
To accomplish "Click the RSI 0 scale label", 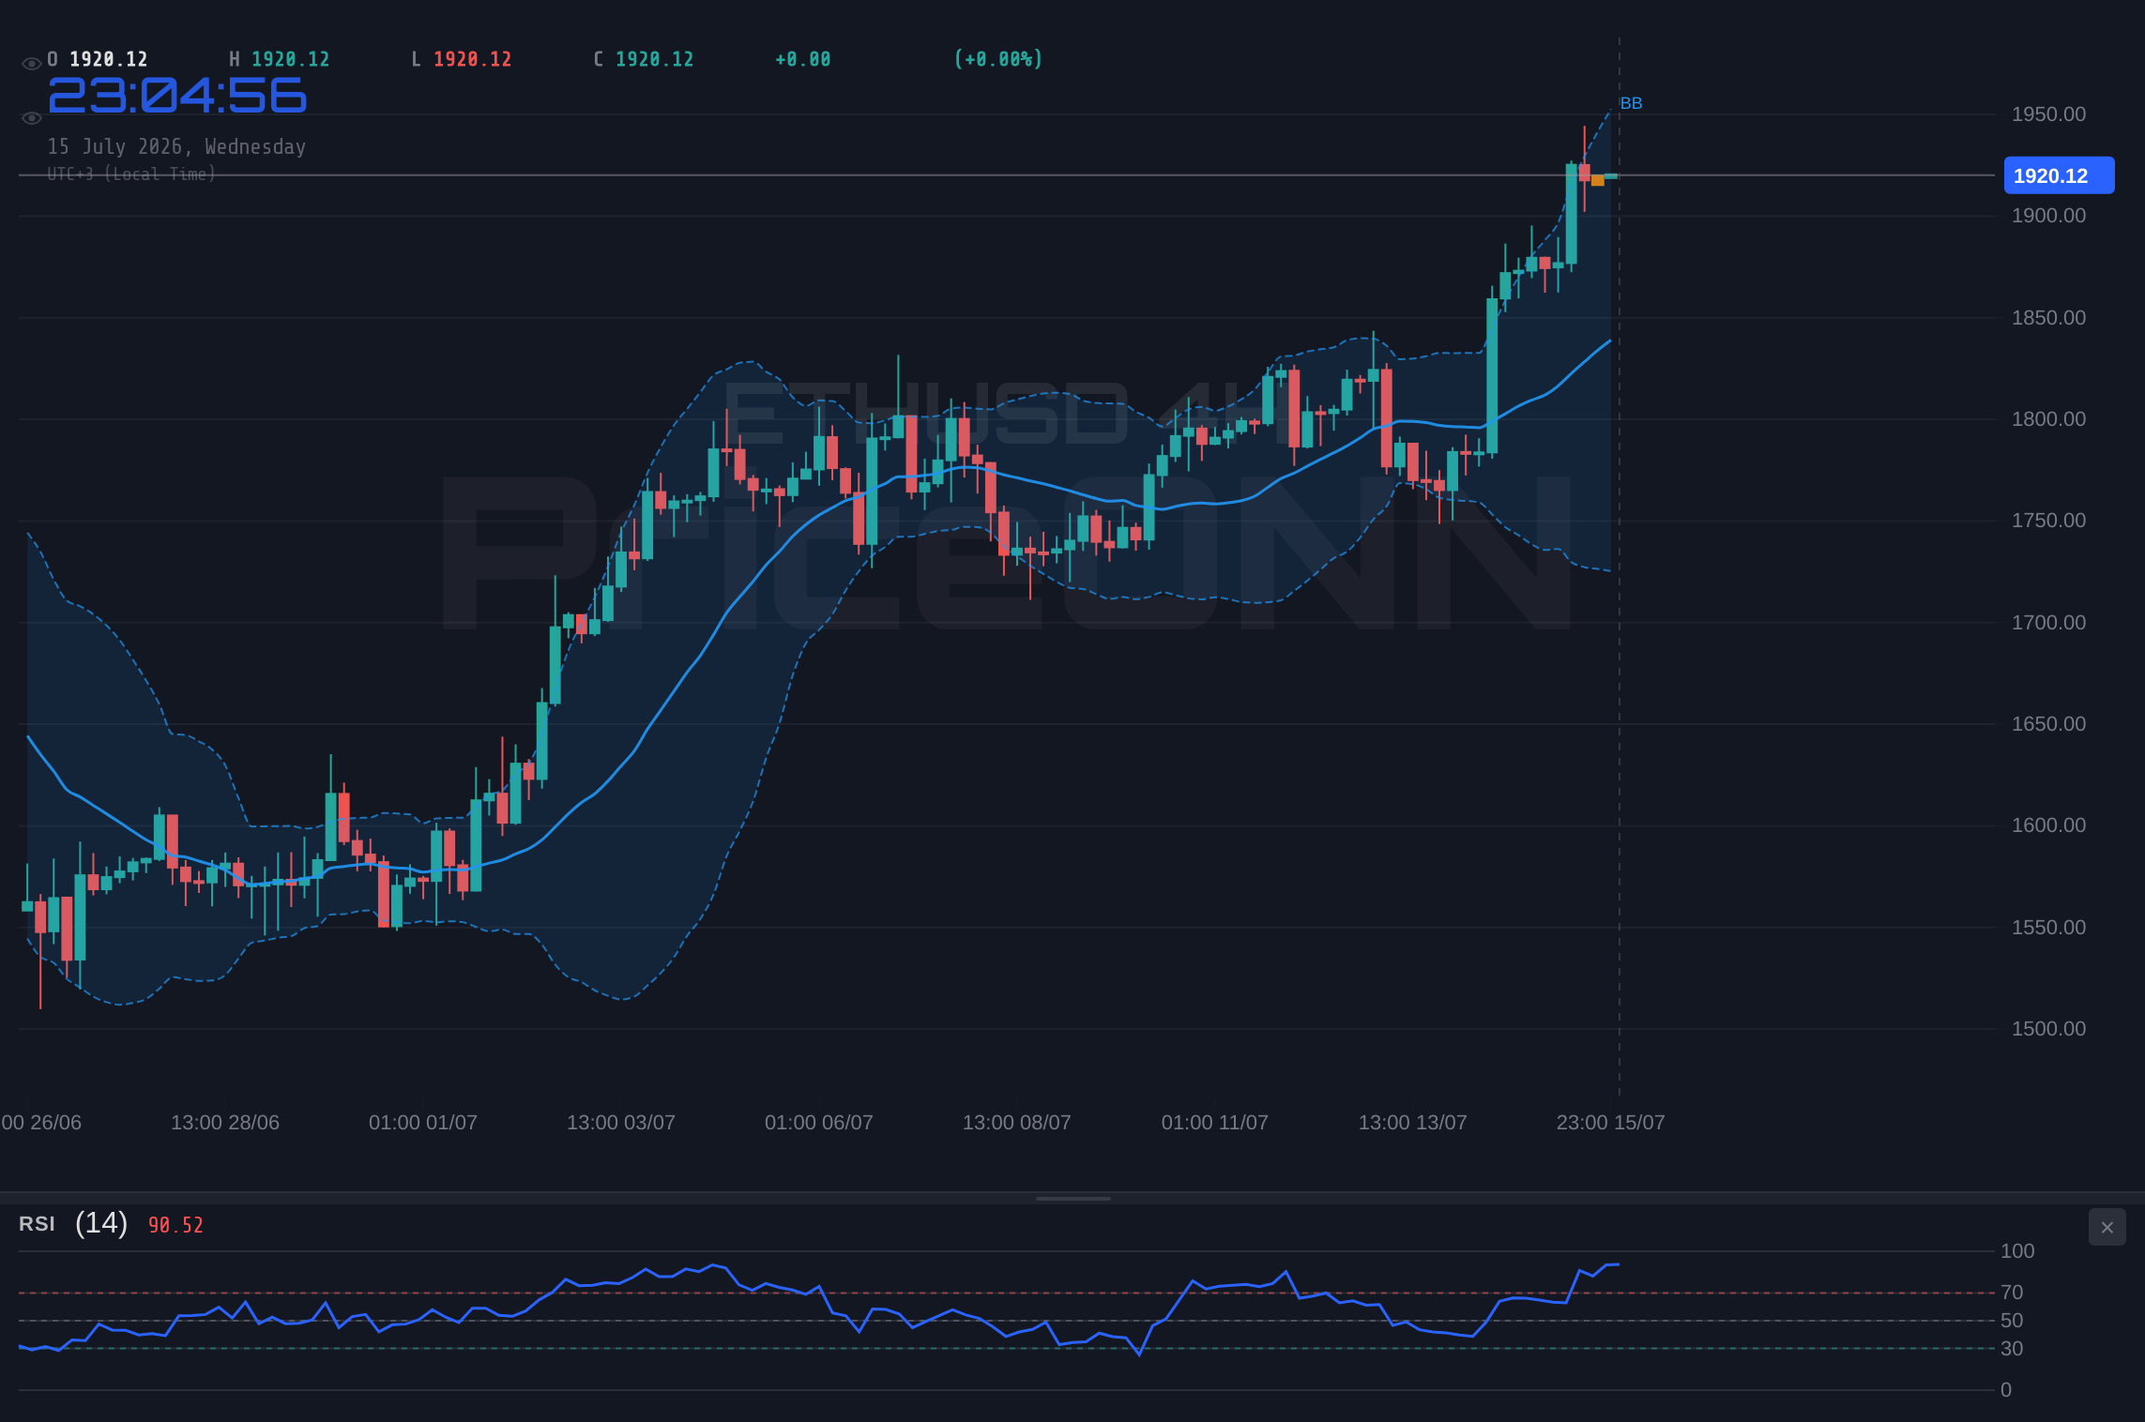I will pos(2006,1390).
